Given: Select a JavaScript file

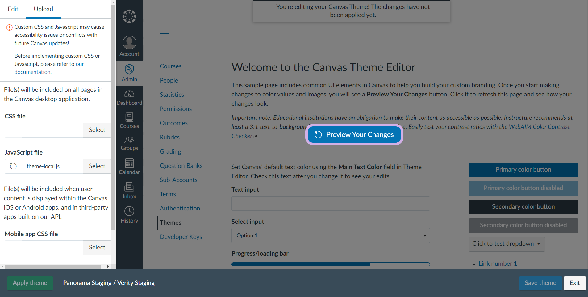Looking at the screenshot, I should [97, 166].
